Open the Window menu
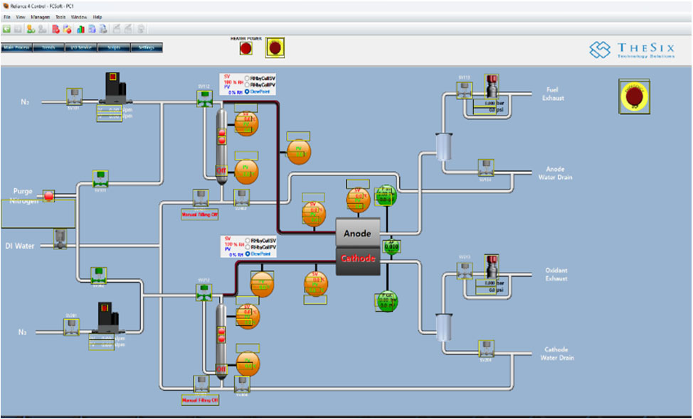Screen dimensions: 693x419 [79, 17]
